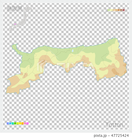Pick the light pink swatch in bottom palette
The width and height of the screenshot is (132, 138).
[x=25, y=123]
